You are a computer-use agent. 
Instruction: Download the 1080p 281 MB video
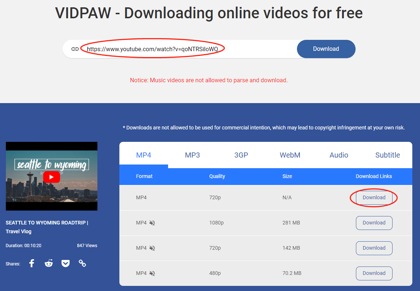374,223
